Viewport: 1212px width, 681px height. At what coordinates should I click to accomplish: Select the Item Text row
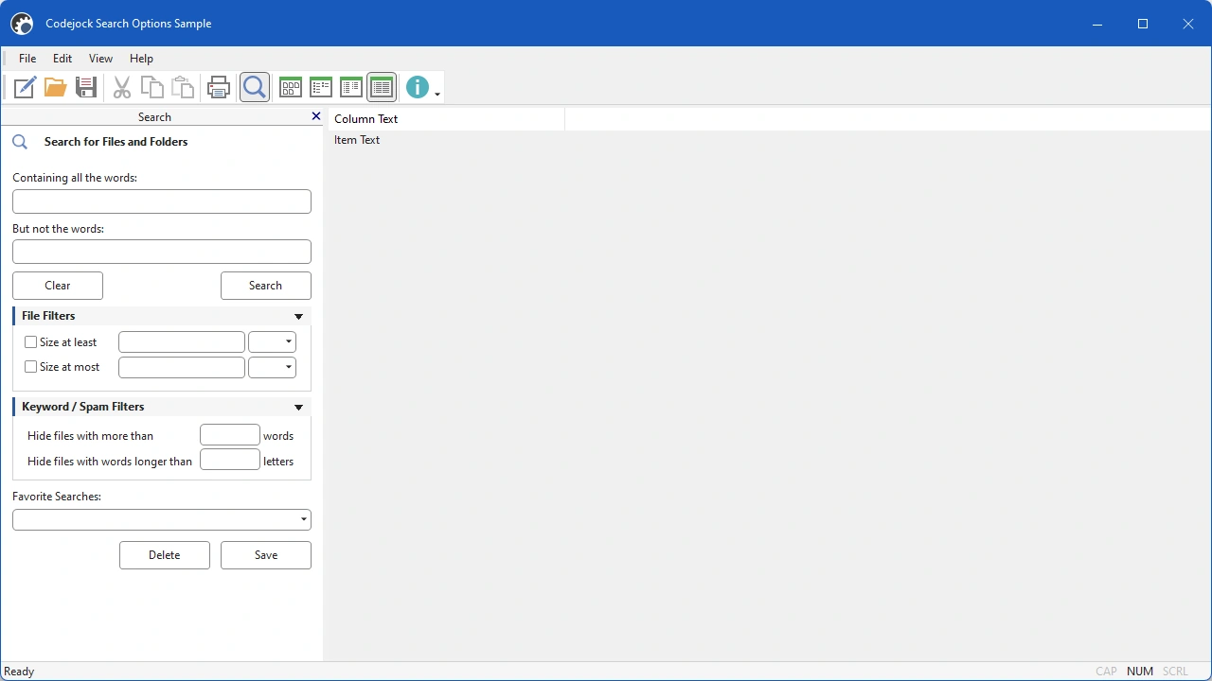coord(357,140)
